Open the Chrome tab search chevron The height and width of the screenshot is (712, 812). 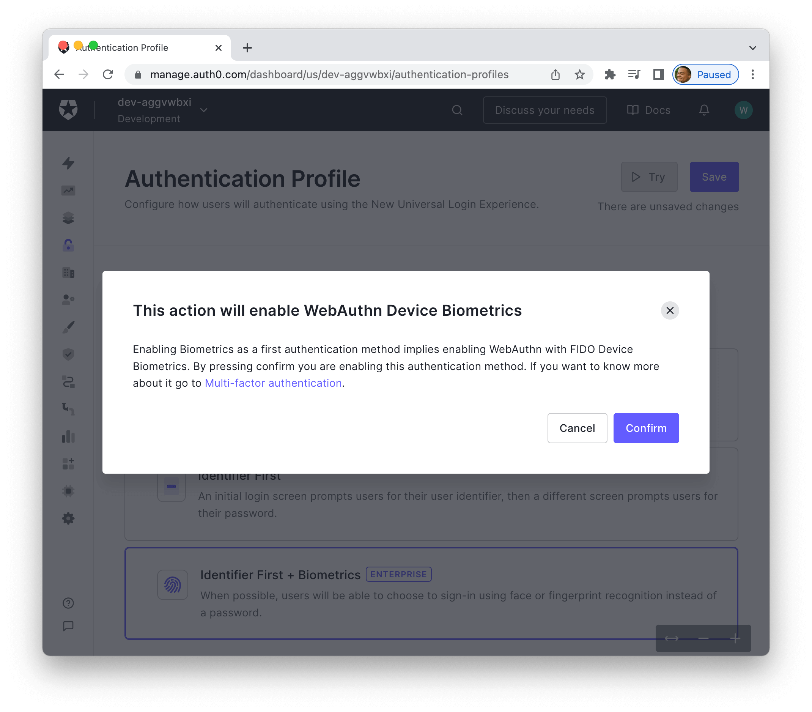[x=752, y=48]
